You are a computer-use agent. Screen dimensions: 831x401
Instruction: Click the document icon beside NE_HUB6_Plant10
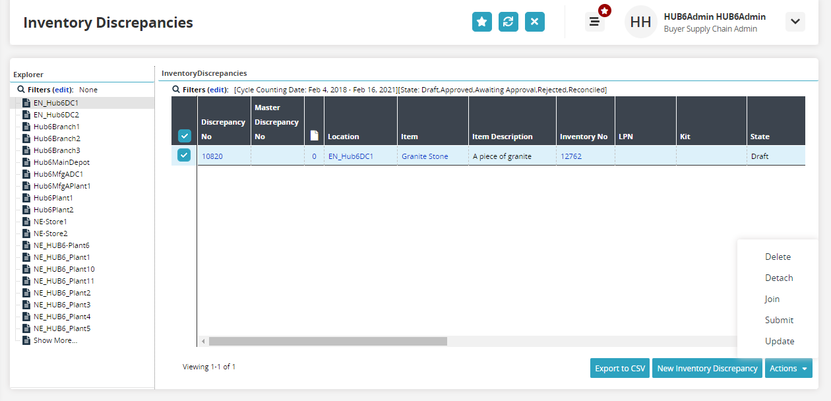(x=26, y=269)
